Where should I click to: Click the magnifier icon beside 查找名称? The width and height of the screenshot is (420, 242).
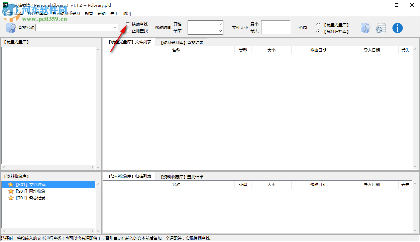click(x=10, y=27)
